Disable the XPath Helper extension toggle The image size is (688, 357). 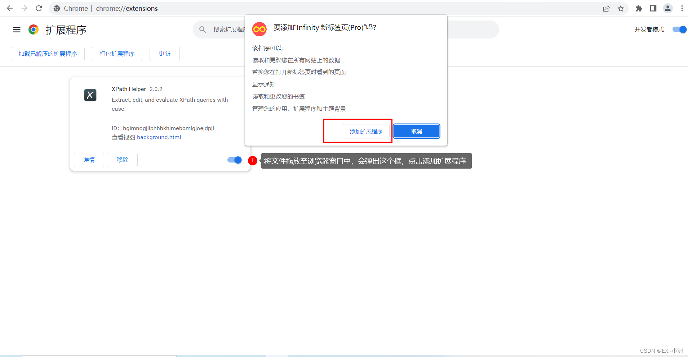point(235,160)
